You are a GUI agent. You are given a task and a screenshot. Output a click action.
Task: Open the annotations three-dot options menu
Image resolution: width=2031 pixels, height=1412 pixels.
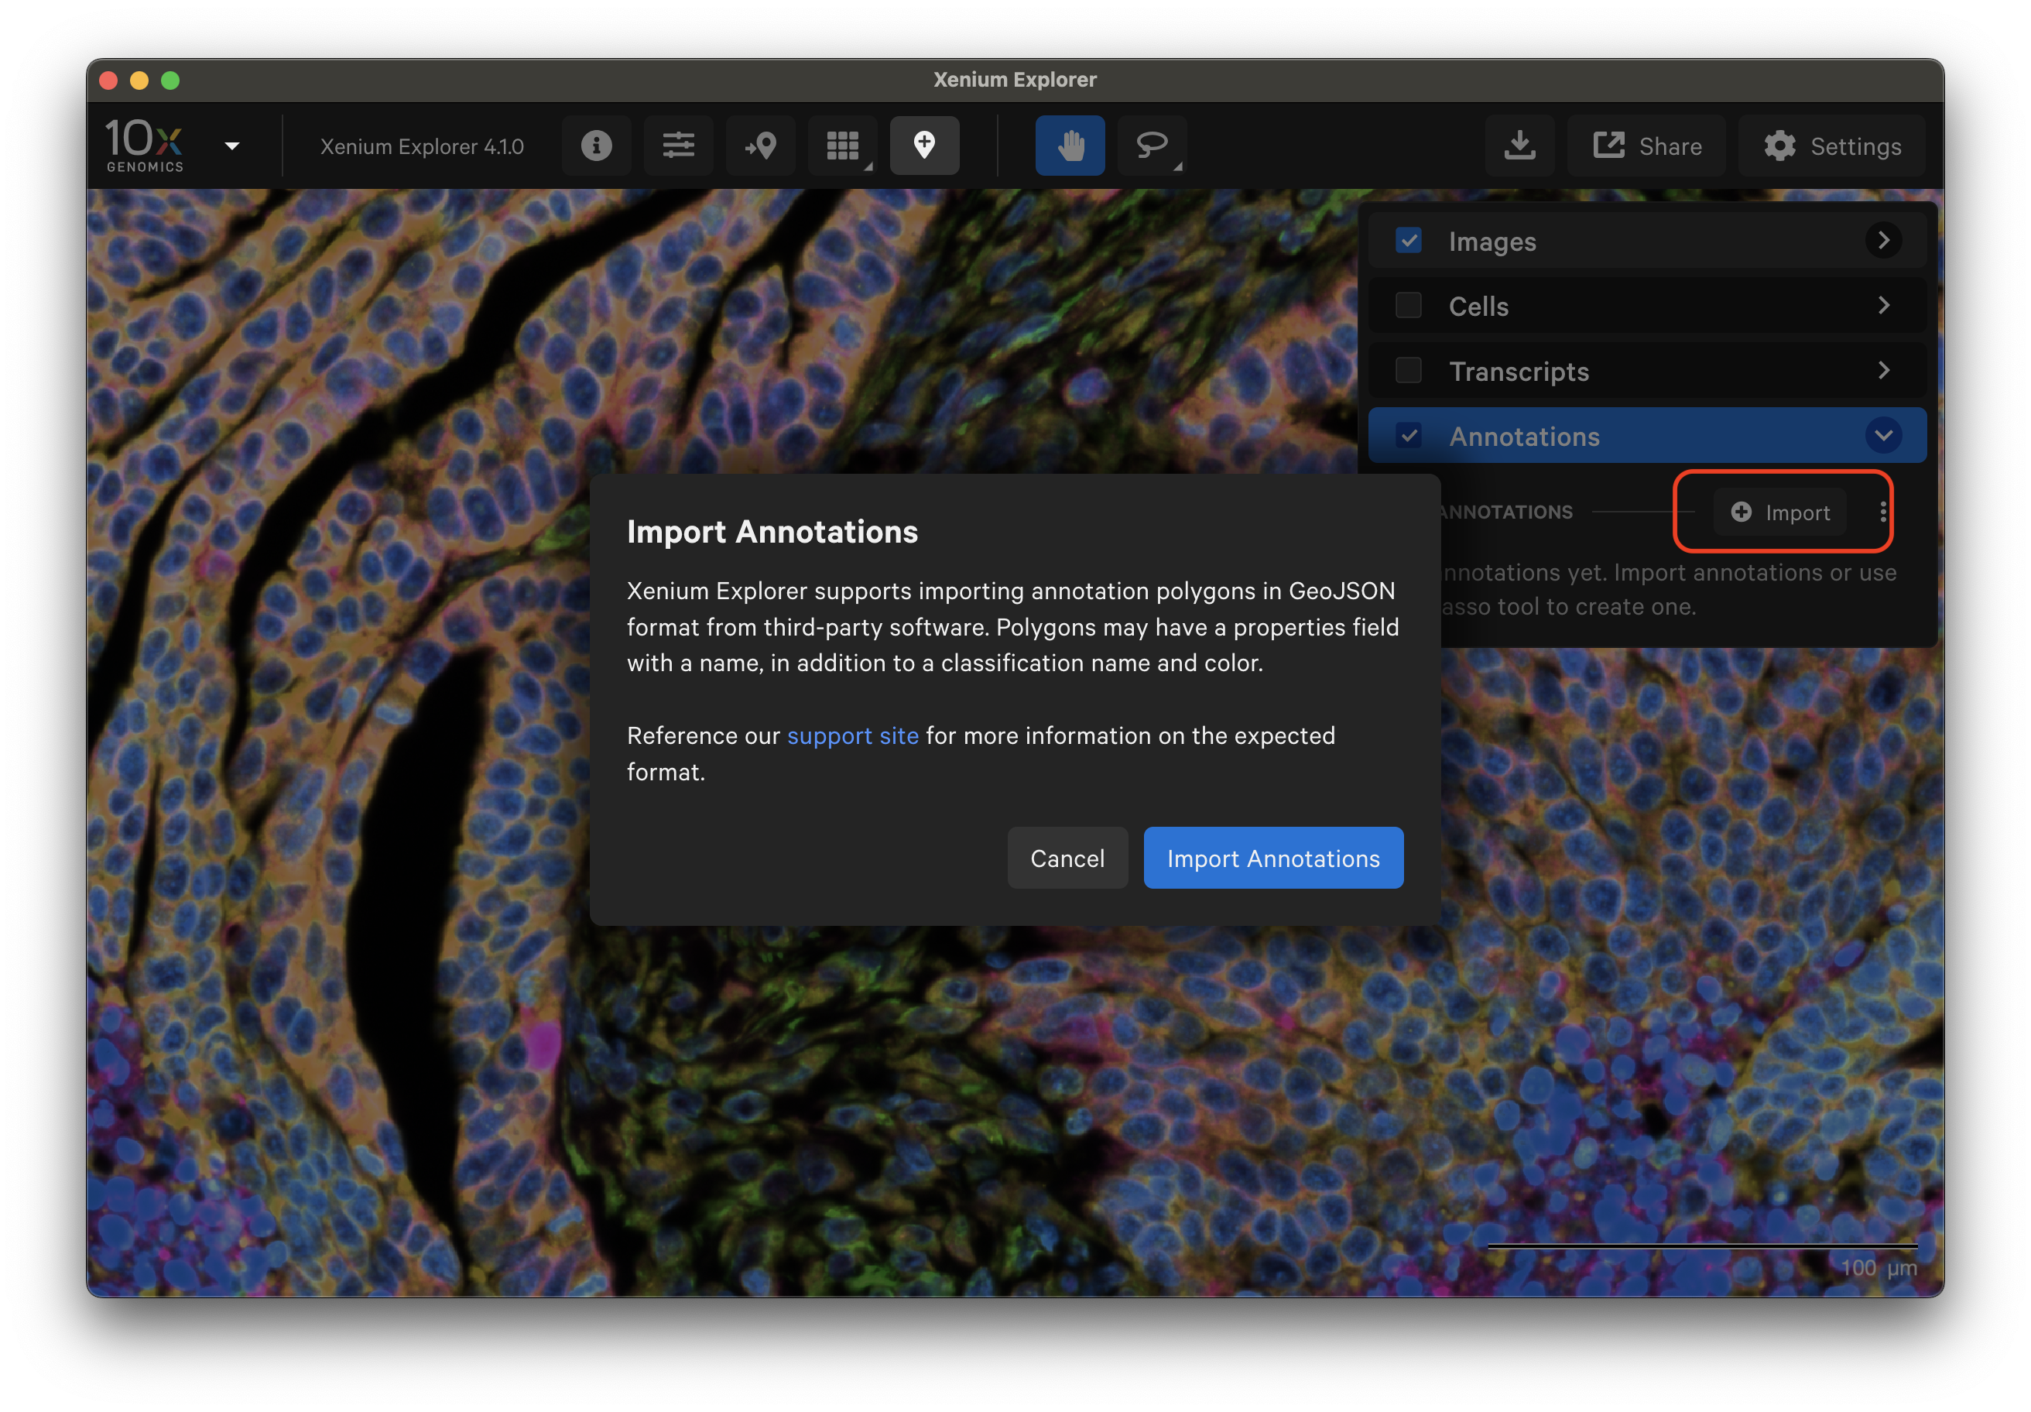coord(1883,512)
